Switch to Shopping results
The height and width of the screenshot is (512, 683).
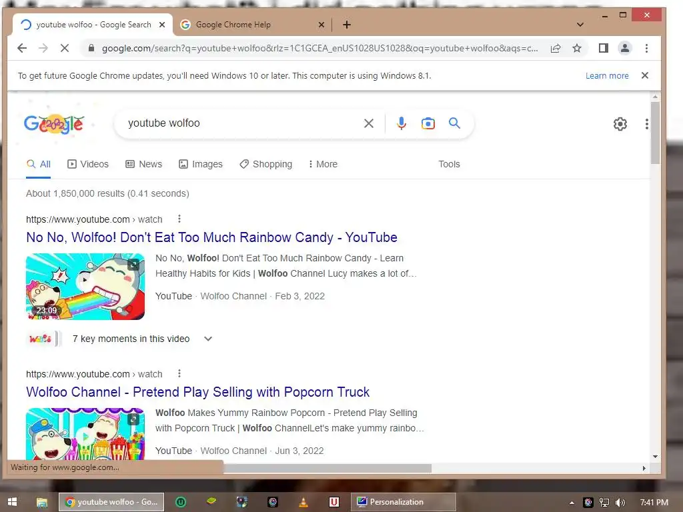(x=265, y=164)
